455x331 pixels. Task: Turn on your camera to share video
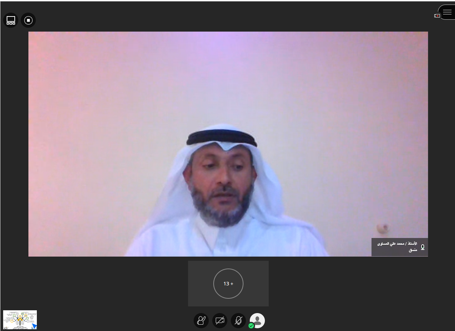[x=220, y=320]
